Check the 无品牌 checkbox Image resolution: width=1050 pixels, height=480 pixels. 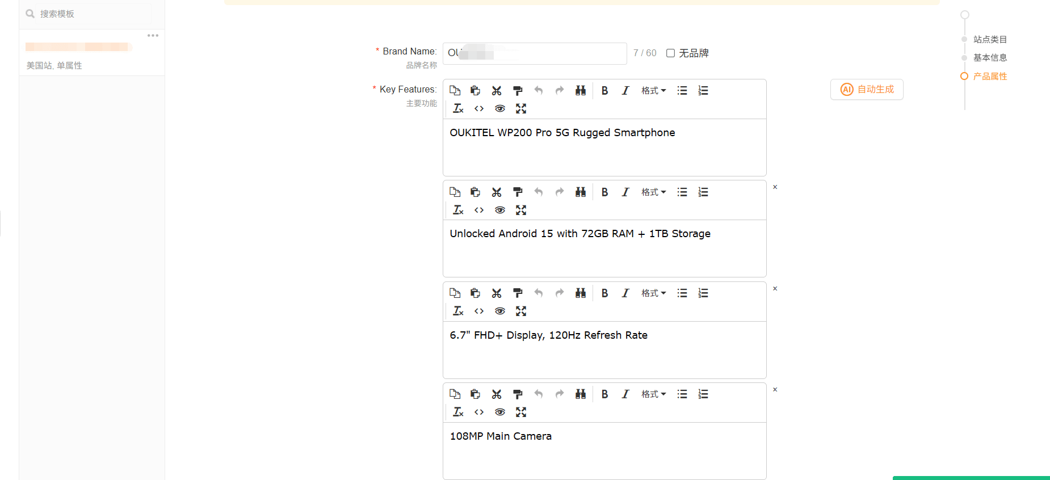[x=670, y=53]
